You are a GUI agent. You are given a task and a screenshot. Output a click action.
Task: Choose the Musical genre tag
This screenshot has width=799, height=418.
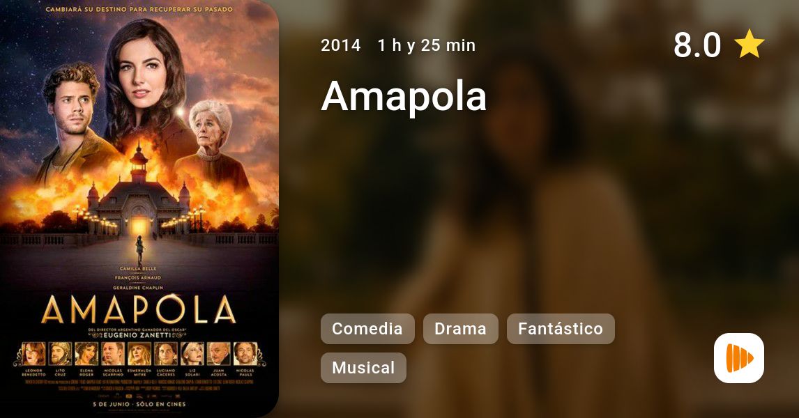[x=363, y=368]
